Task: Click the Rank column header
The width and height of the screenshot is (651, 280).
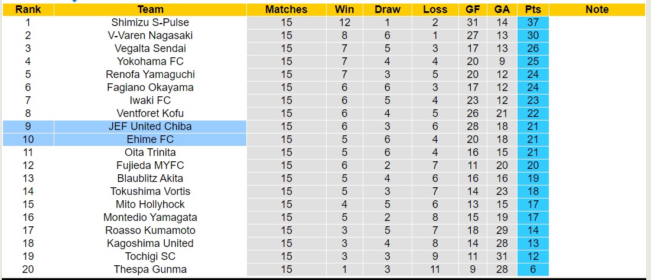Action: coord(28,9)
